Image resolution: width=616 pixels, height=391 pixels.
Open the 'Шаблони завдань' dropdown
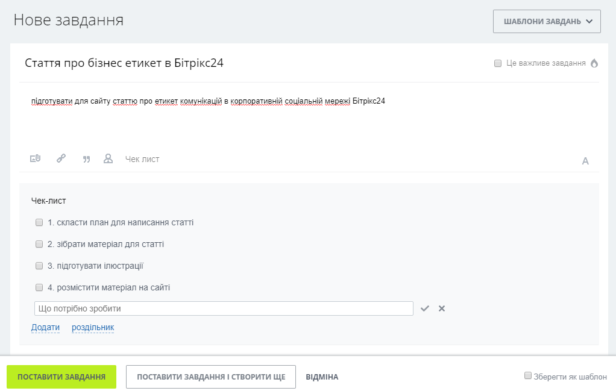(x=547, y=21)
